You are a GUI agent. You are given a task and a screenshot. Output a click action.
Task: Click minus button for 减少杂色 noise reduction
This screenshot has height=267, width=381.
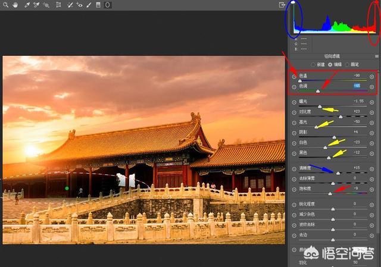294,215
